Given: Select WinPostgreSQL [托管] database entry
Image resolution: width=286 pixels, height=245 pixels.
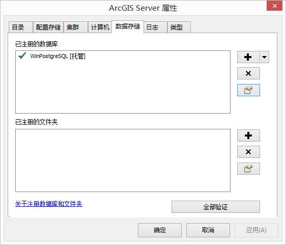Looking at the screenshot, I should pyautogui.click(x=58, y=56).
